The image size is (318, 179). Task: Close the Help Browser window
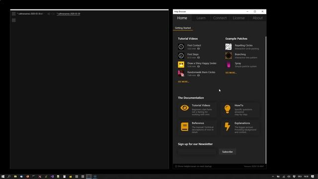pyautogui.click(x=262, y=11)
